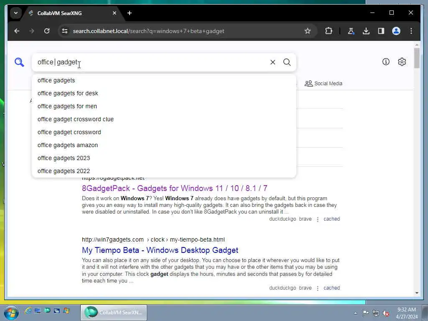Submit search with the magnifier button
Viewport: 428px width, 321px height.
[287, 62]
